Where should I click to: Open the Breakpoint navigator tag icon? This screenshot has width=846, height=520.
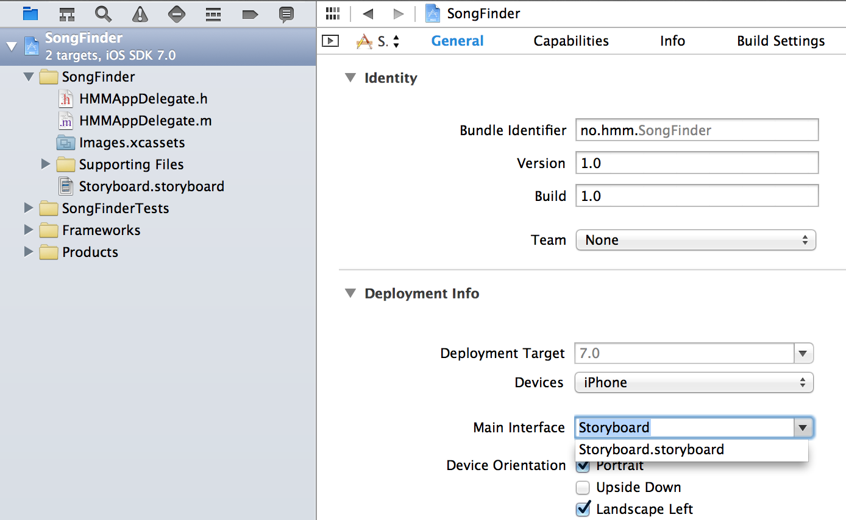(x=250, y=13)
